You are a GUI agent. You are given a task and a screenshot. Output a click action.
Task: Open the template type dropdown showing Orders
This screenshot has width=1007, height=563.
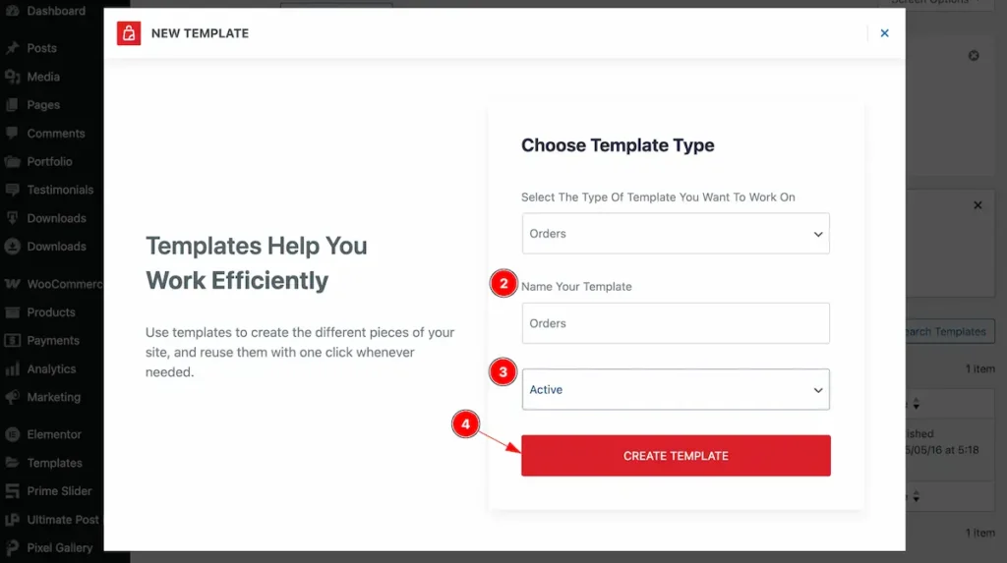click(675, 234)
